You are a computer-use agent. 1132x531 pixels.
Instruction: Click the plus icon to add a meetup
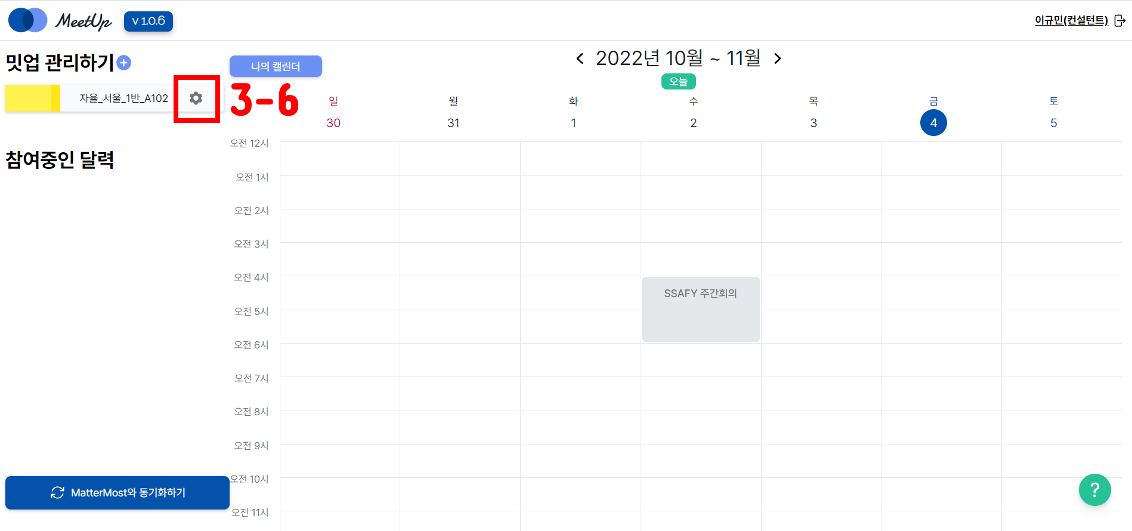coord(124,63)
